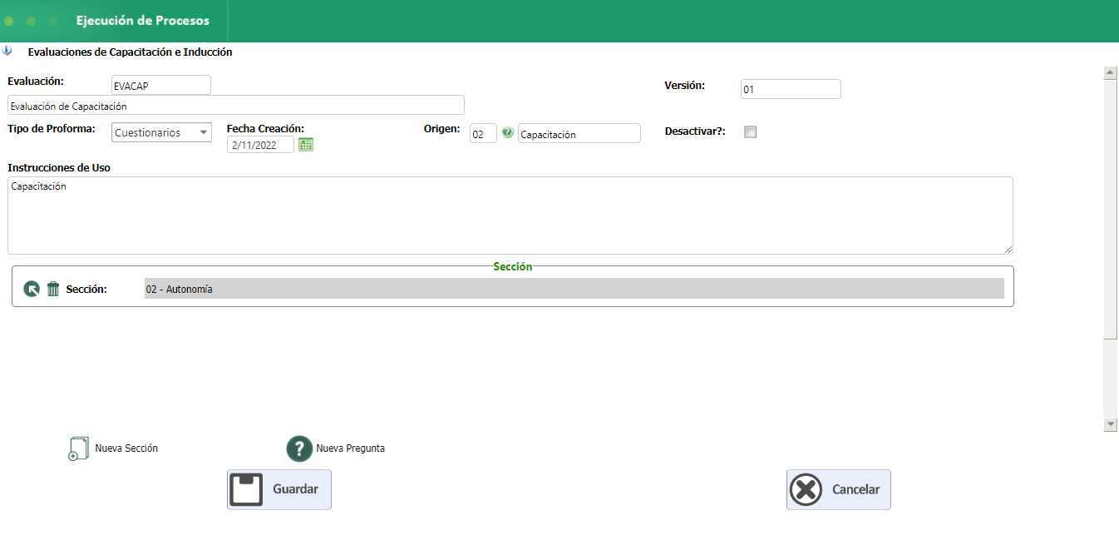Click the Versión input field

[791, 89]
